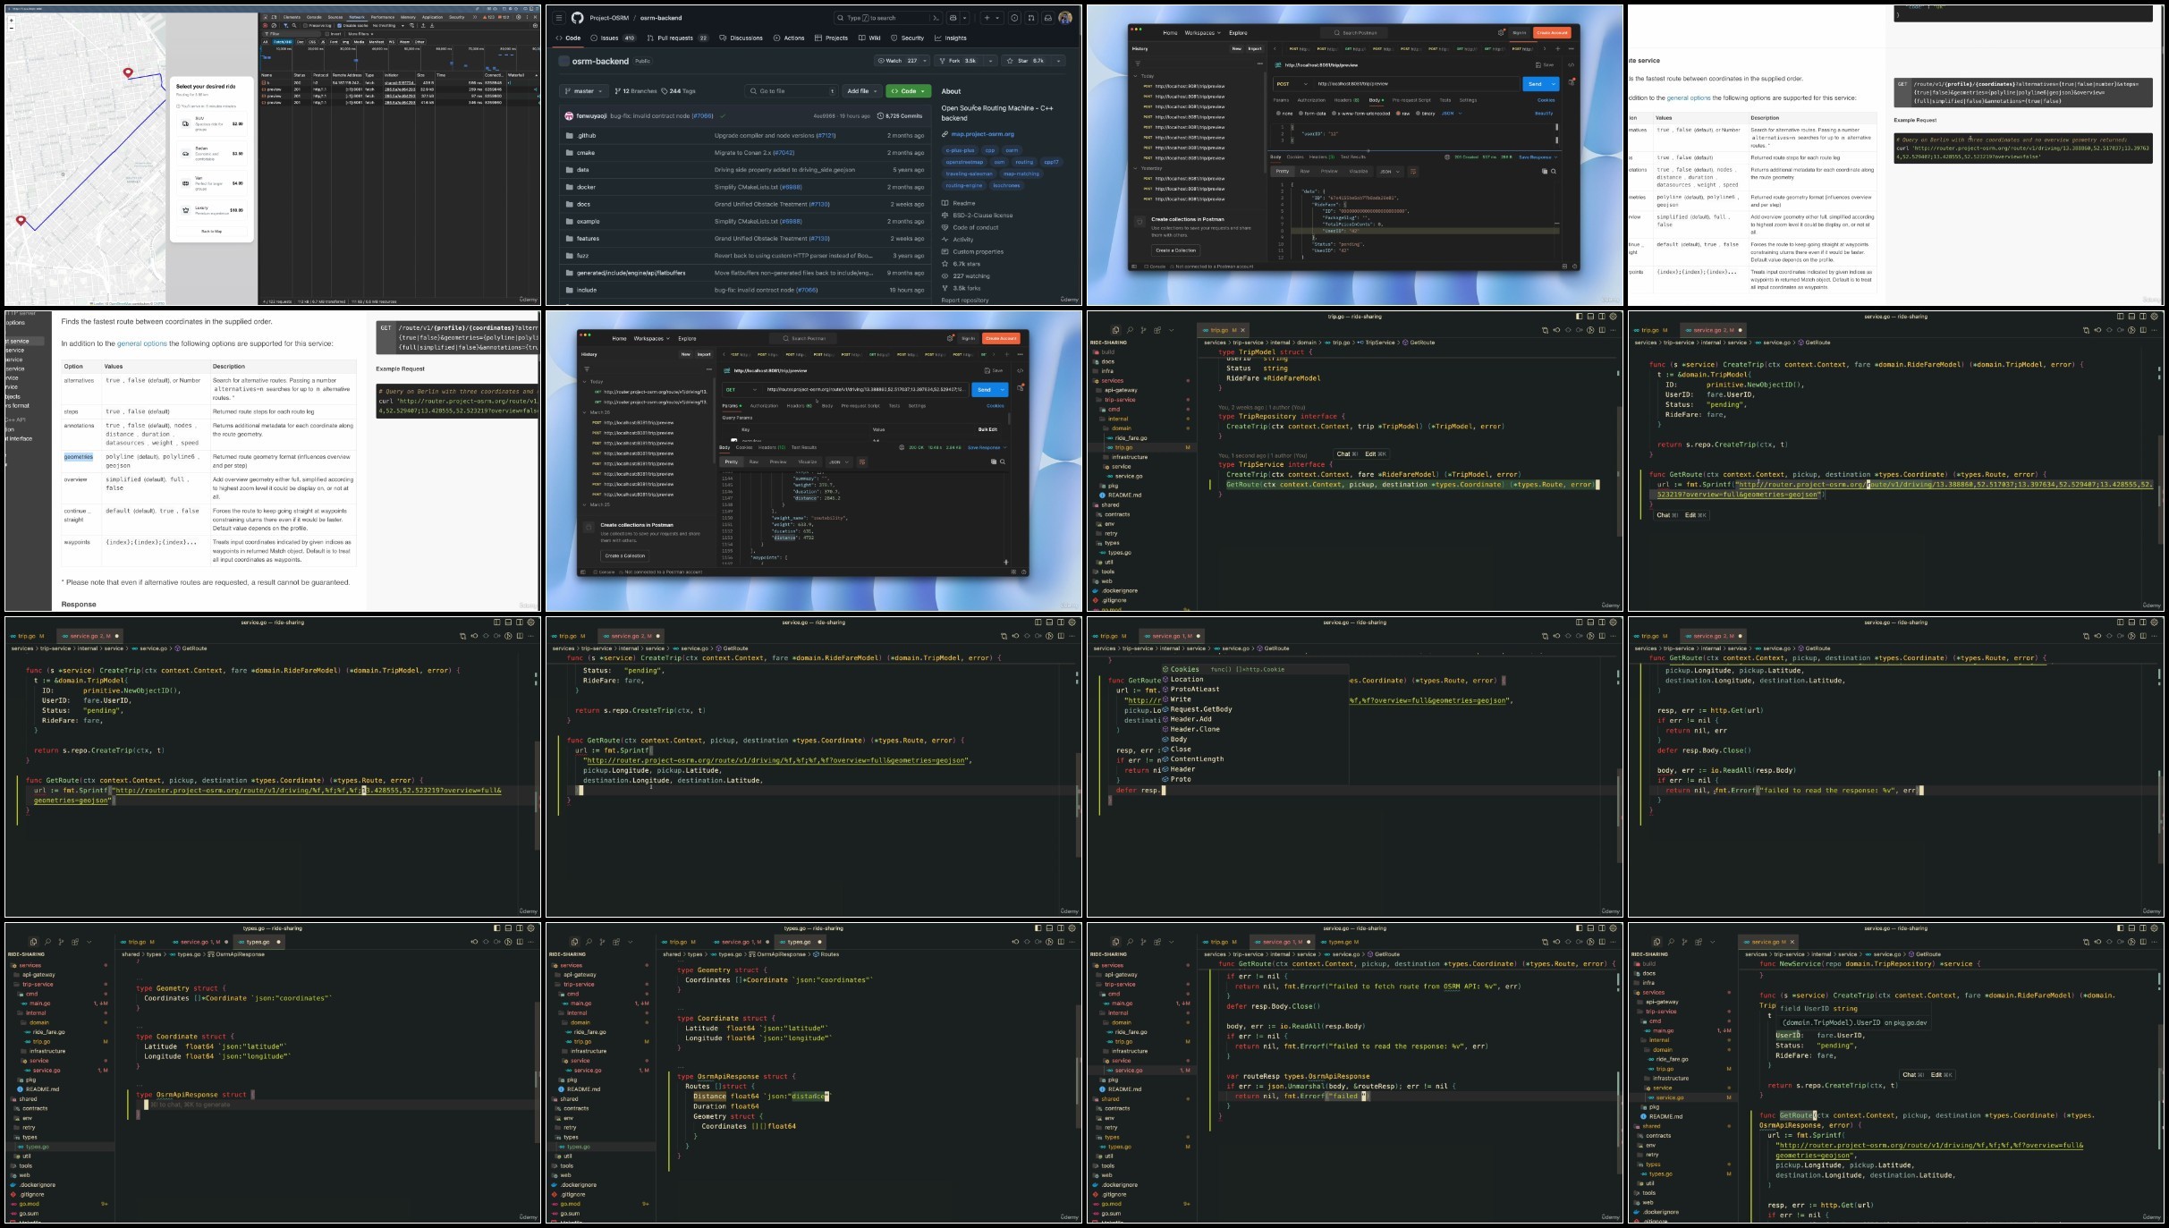Viewport: 2169px width, 1228px height.
Task: Open the No throttling dropdown in DevTools
Action: pos(389,26)
